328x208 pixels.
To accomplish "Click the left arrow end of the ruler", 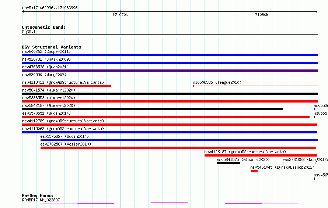I will pos(23,11).
